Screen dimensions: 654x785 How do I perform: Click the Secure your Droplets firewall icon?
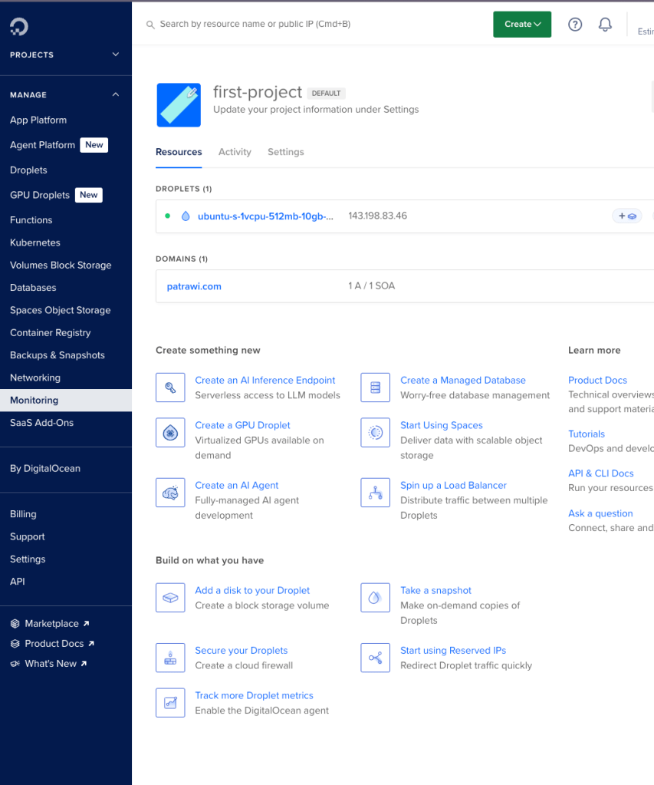click(x=170, y=658)
